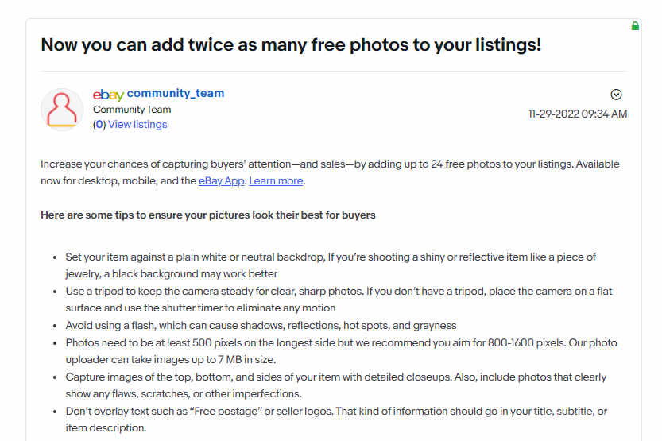Select the Community Team rank label
The image size is (662, 441).
pyautogui.click(x=132, y=110)
